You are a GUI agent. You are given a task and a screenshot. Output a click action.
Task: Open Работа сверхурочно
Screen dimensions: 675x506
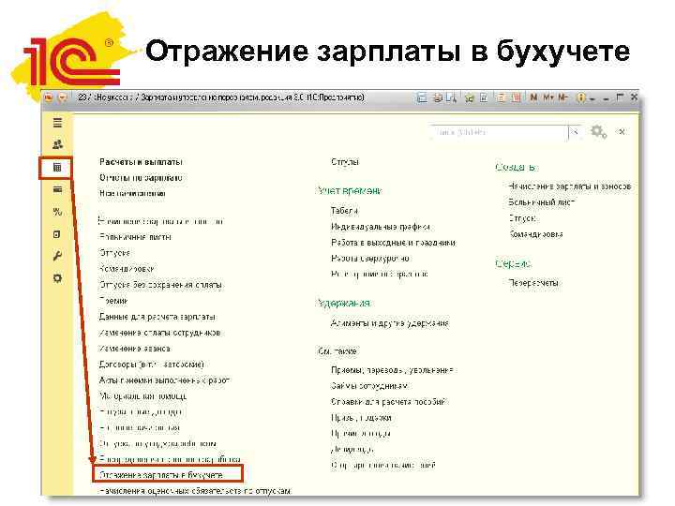pyautogui.click(x=369, y=259)
